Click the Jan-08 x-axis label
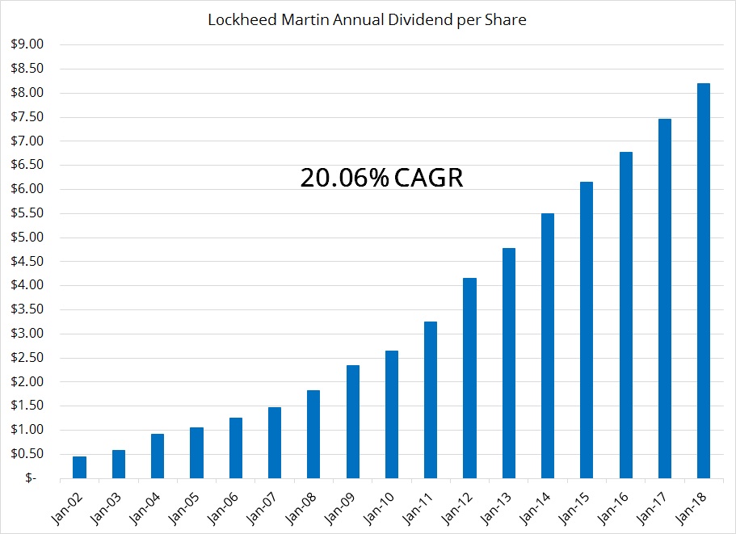The width and height of the screenshot is (736, 534). 301,509
